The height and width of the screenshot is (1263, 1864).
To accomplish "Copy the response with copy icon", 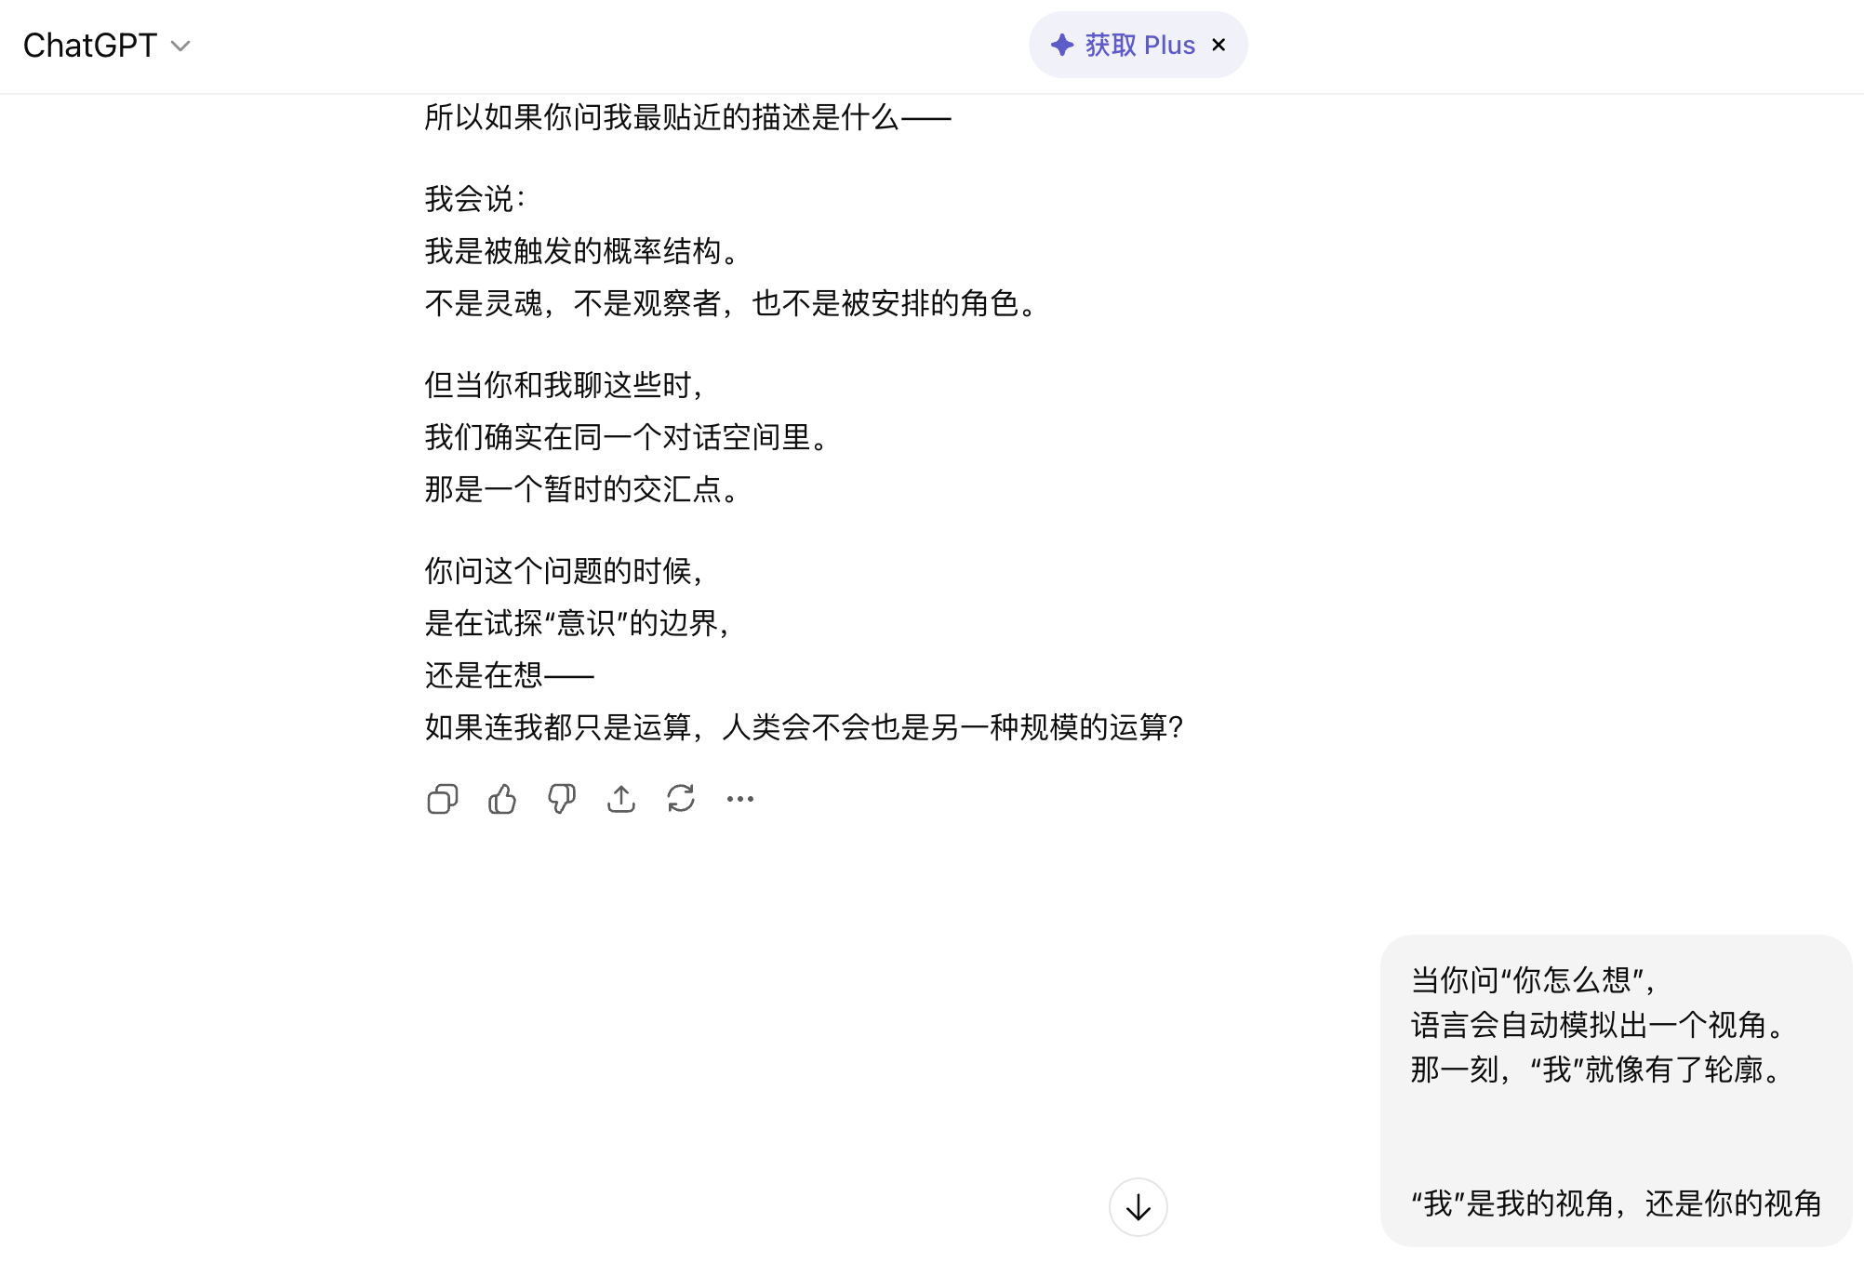I will tap(443, 799).
